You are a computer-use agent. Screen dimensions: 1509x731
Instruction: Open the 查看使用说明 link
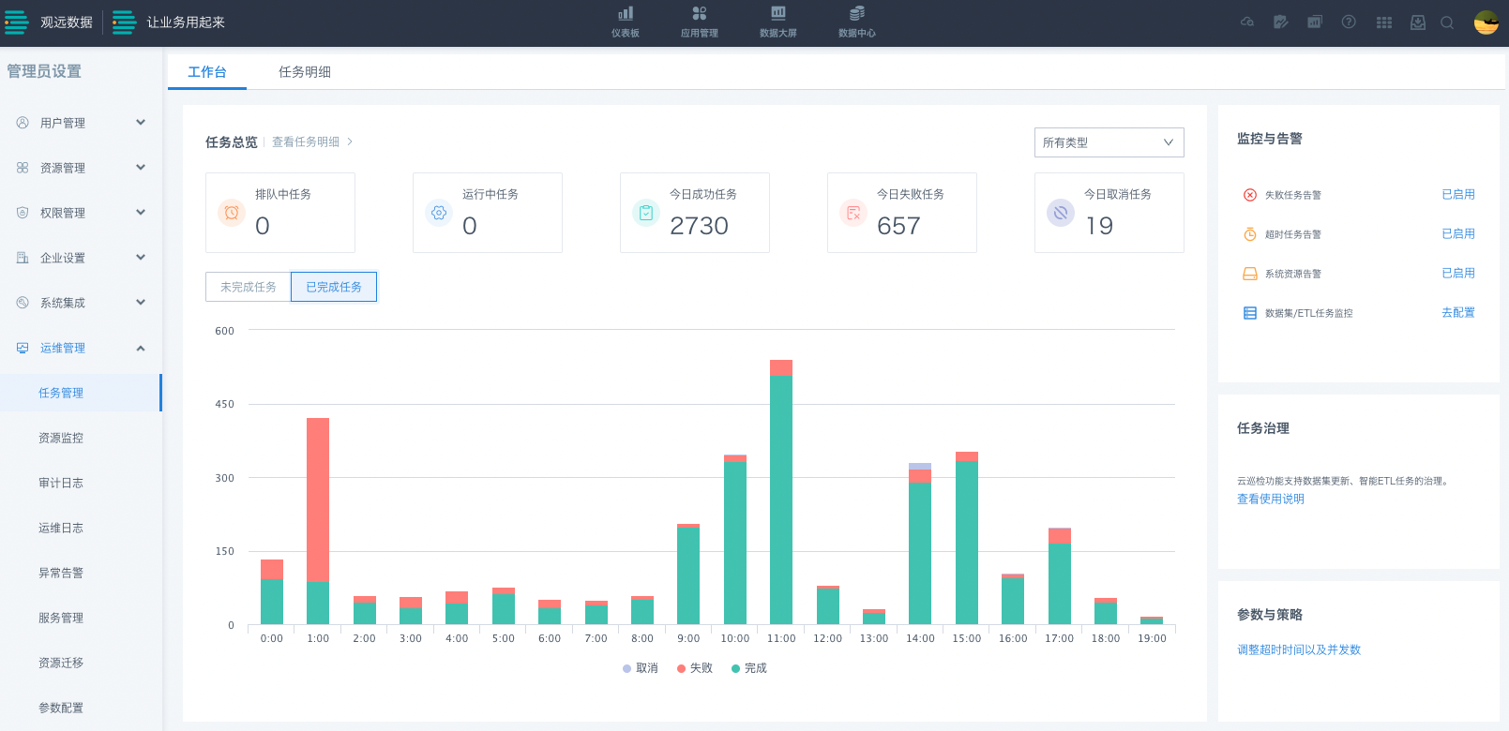click(x=1271, y=500)
